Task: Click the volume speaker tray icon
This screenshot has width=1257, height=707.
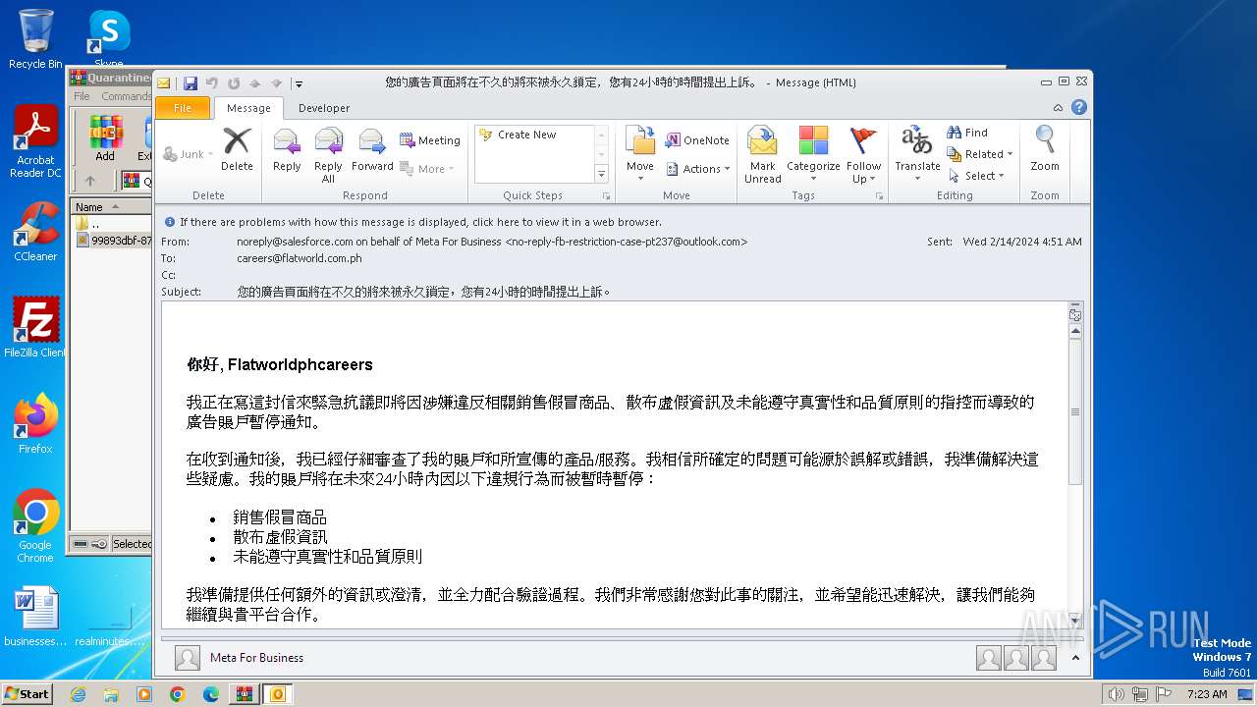Action: point(1116,694)
